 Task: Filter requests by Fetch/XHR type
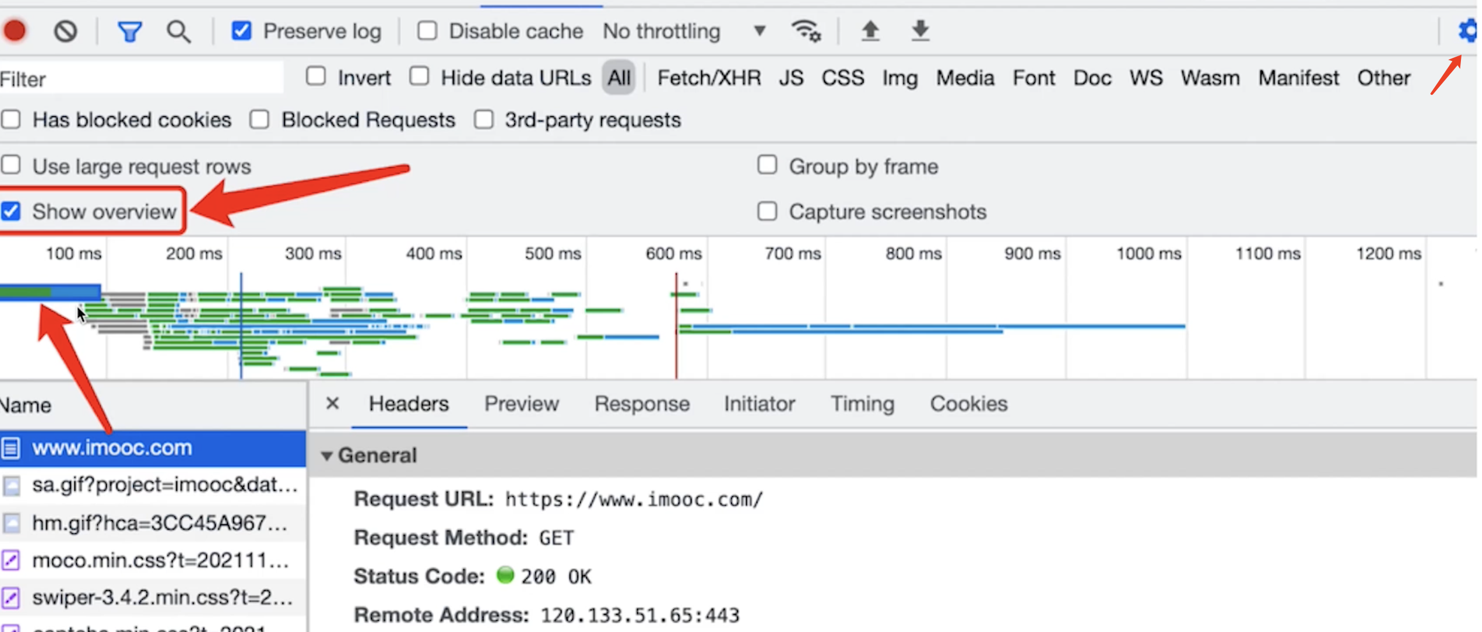(709, 78)
